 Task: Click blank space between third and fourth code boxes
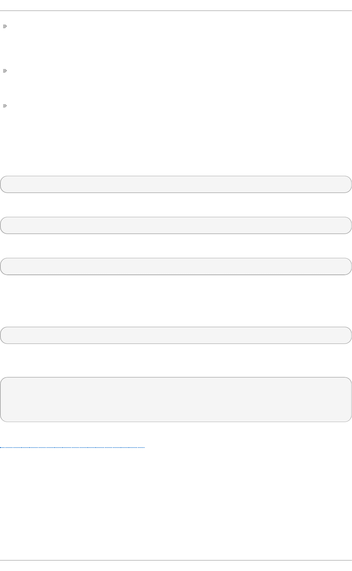tap(176, 301)
